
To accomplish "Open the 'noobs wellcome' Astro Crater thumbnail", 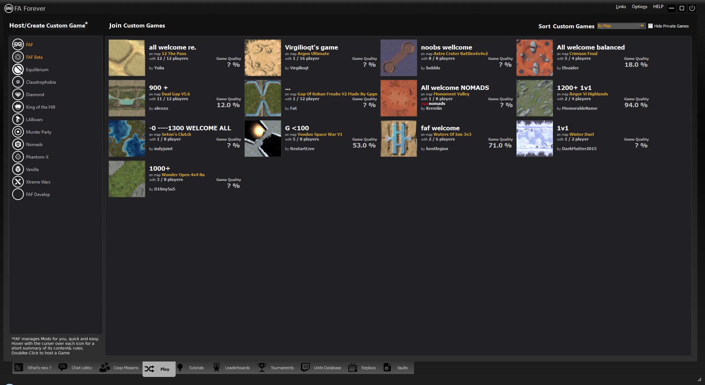I will point(399,58).
